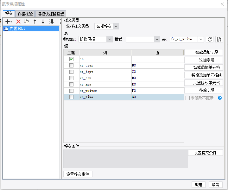
Task: Click 设置提交事件 button
Action: click(78, 174)
